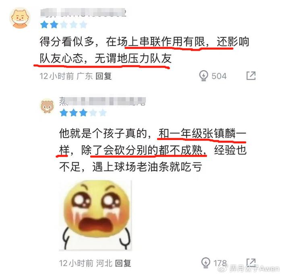The image size is (282, 275).
Task: Click the blurred username of first commenter
Action: [83, 12]
